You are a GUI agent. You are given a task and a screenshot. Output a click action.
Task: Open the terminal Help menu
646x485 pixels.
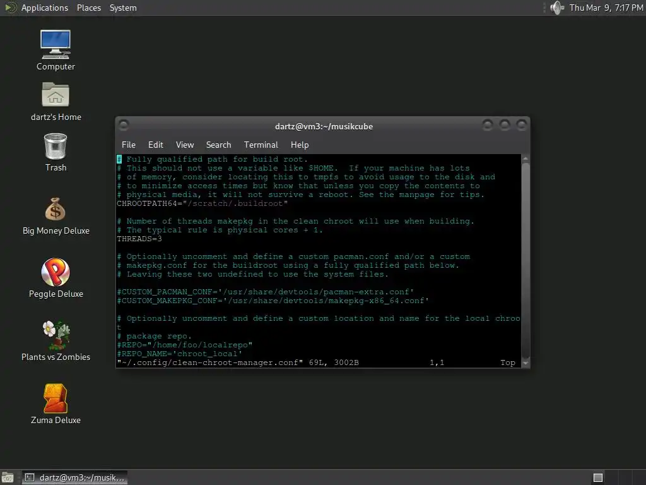click(300, 145)
